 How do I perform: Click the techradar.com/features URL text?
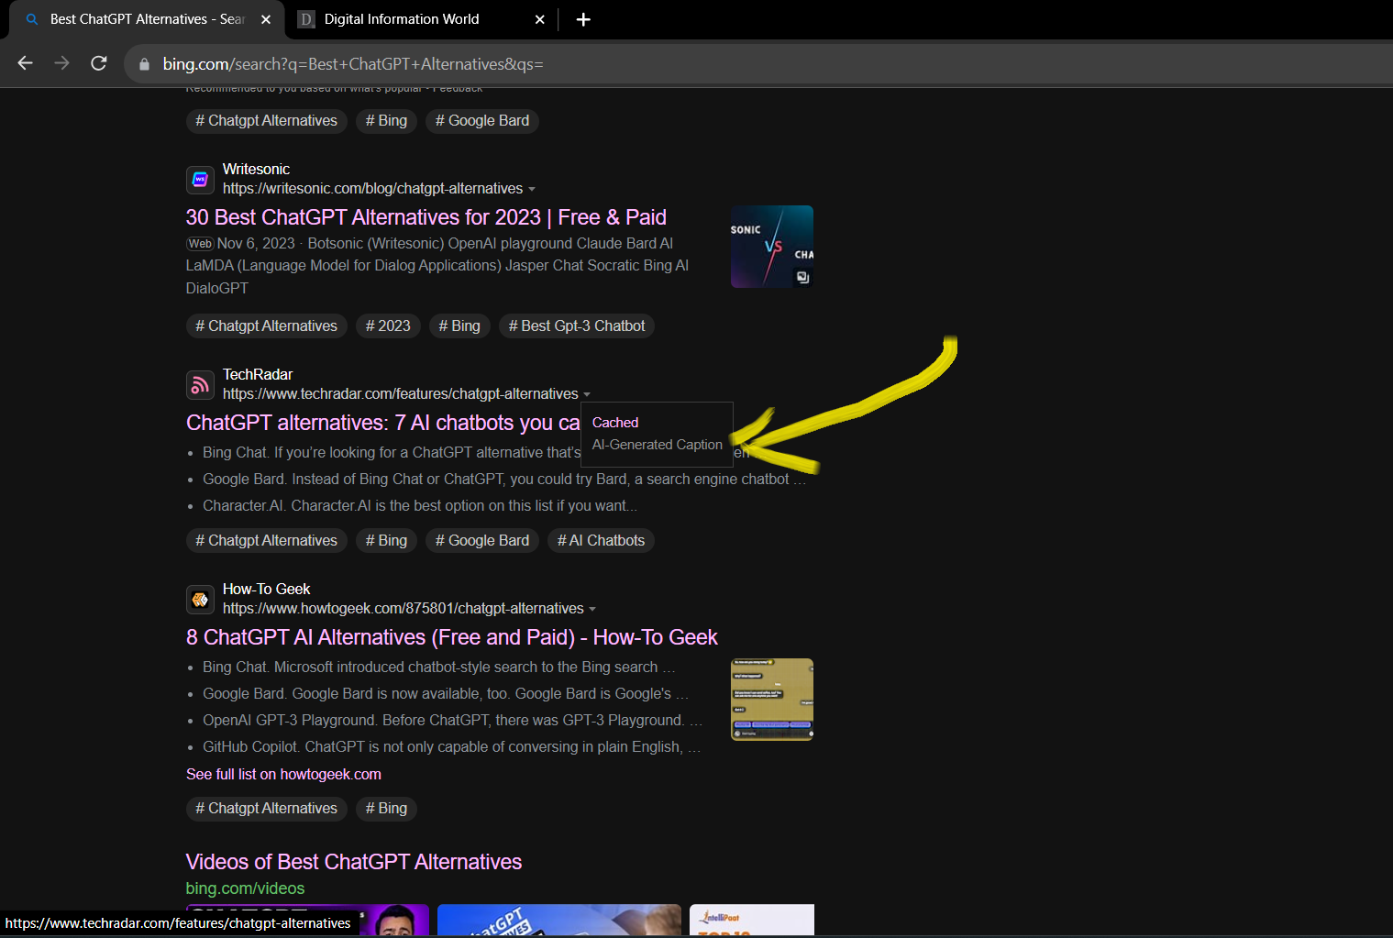click(400, 393)
